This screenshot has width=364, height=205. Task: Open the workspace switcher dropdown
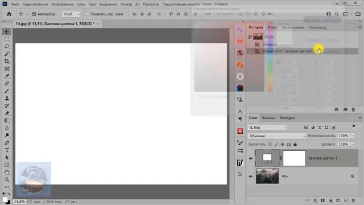(x=347, y=14)
